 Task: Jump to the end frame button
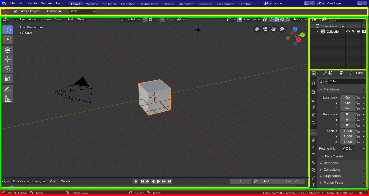point(169,181)
